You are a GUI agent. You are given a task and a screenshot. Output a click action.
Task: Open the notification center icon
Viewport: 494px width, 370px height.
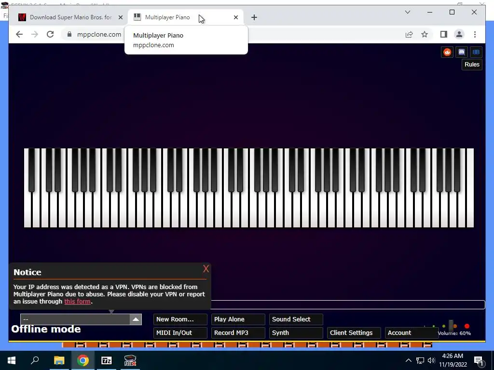(x=479, y=360)
